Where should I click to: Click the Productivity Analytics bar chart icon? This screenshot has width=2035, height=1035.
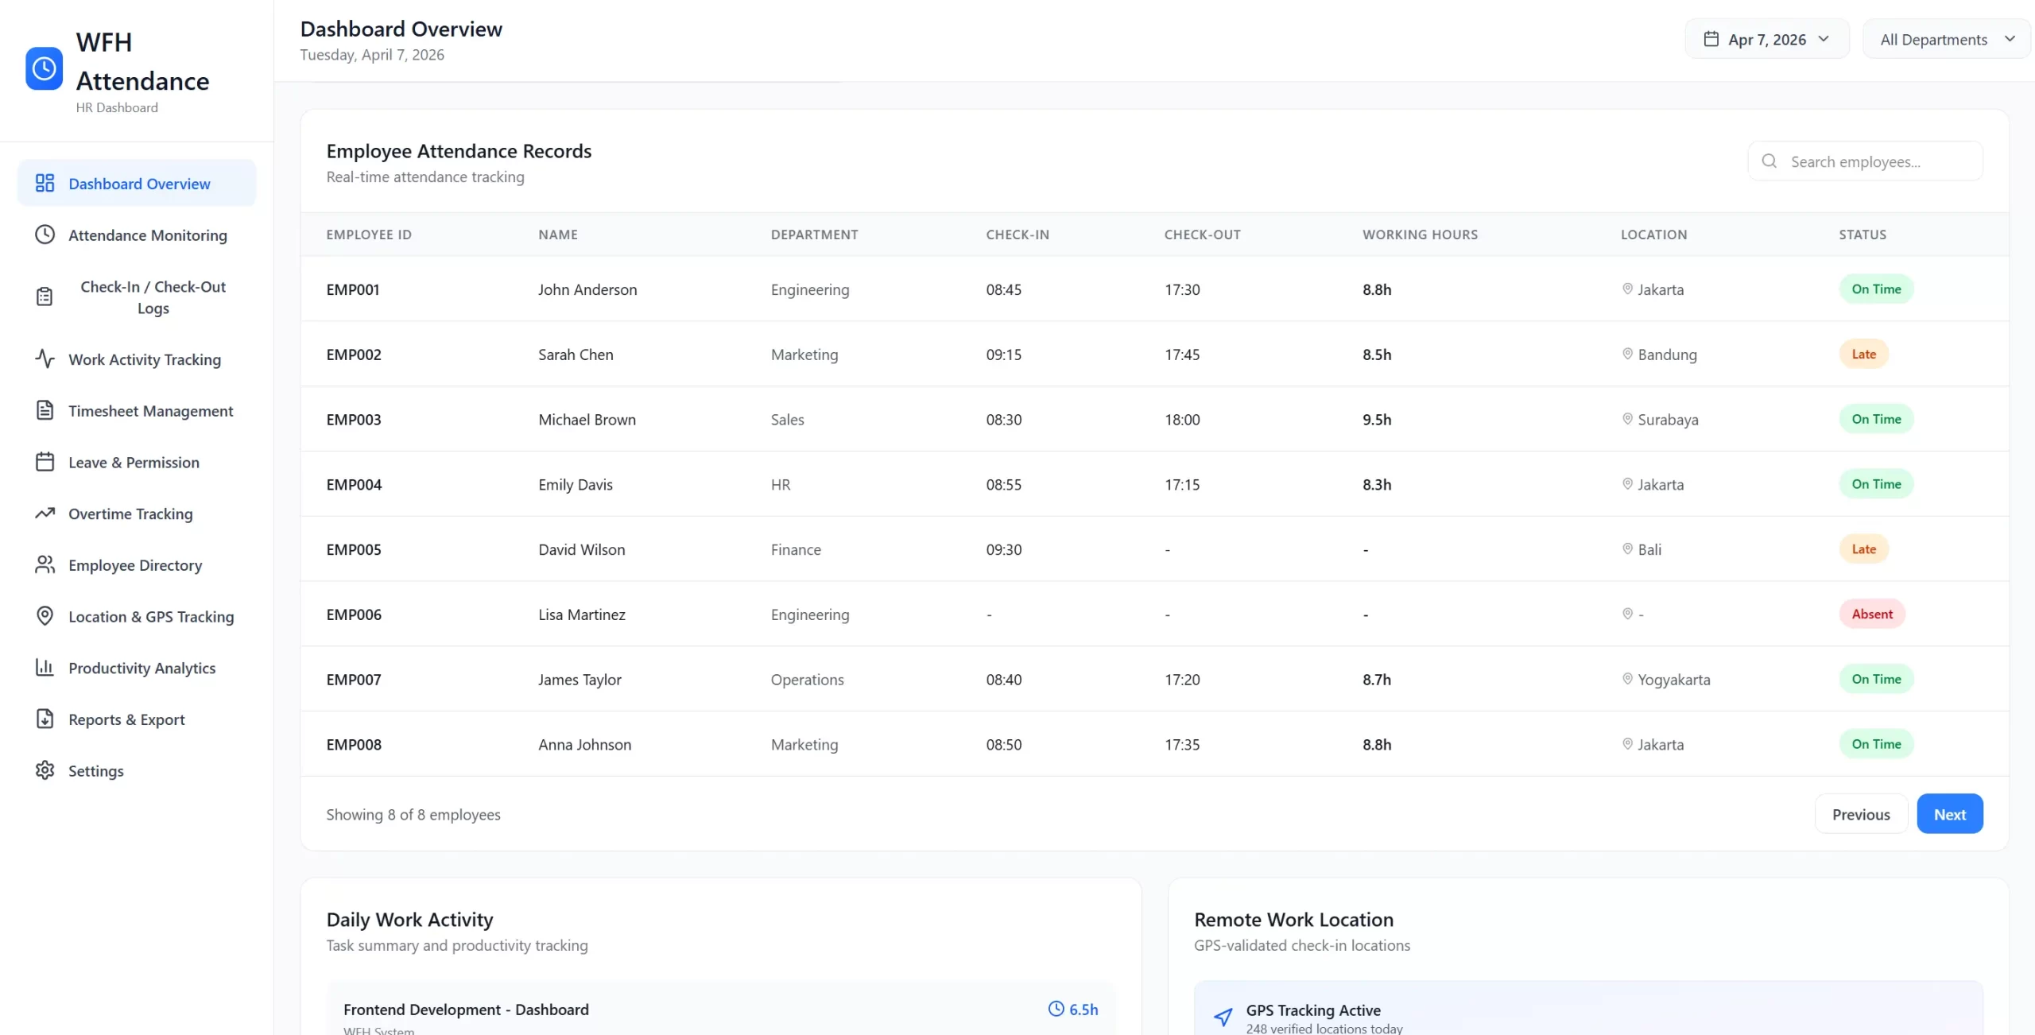(45, 668)
